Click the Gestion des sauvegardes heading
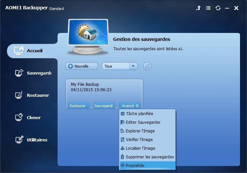The height and width of the screenshot is (173, 247). pos(141,39)
